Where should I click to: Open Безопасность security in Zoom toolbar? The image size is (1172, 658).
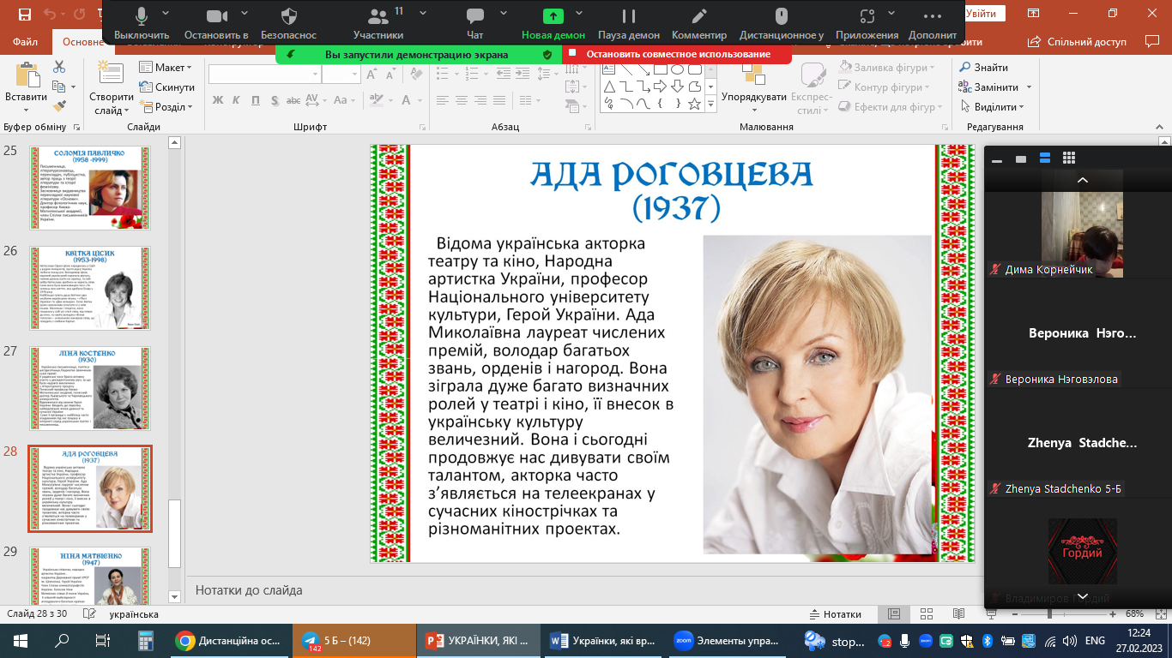coord(289,23)
